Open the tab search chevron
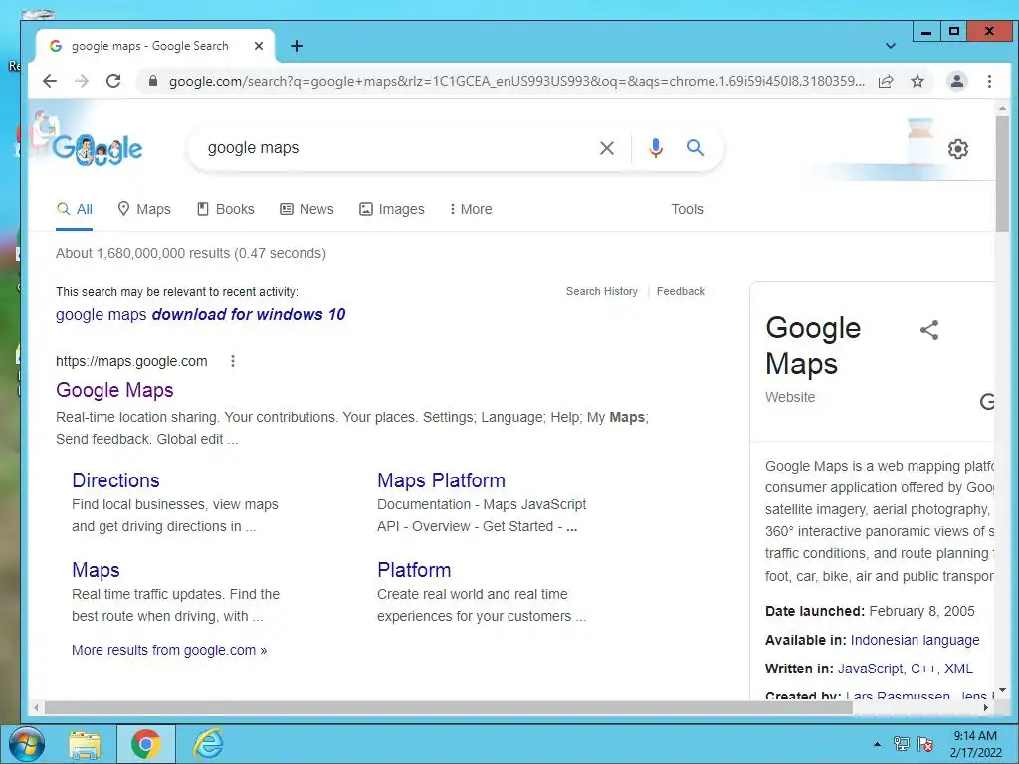 coord(891,46)
